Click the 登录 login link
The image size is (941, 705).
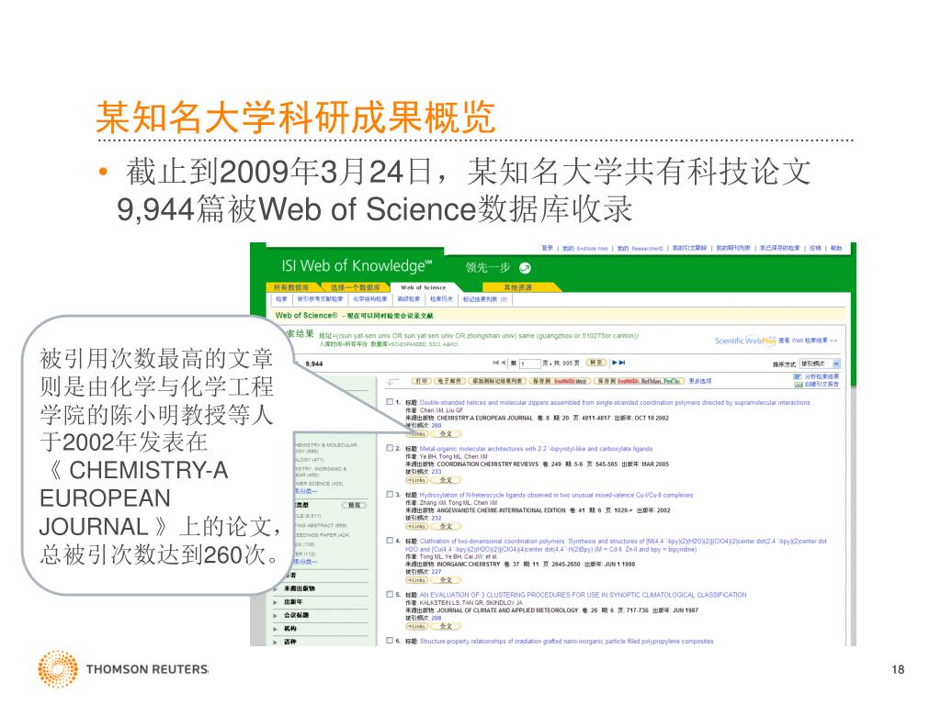547,248
